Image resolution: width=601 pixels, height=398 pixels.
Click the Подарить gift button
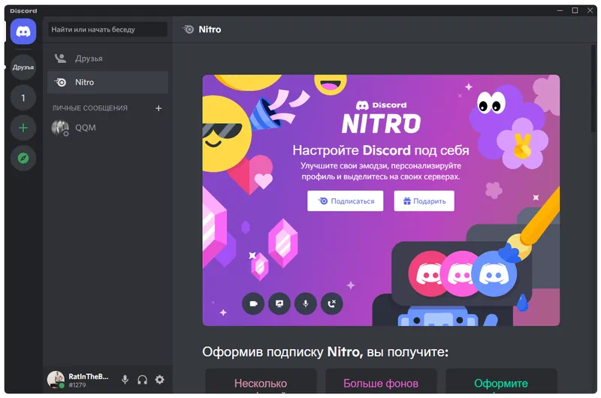click(424, 201)
